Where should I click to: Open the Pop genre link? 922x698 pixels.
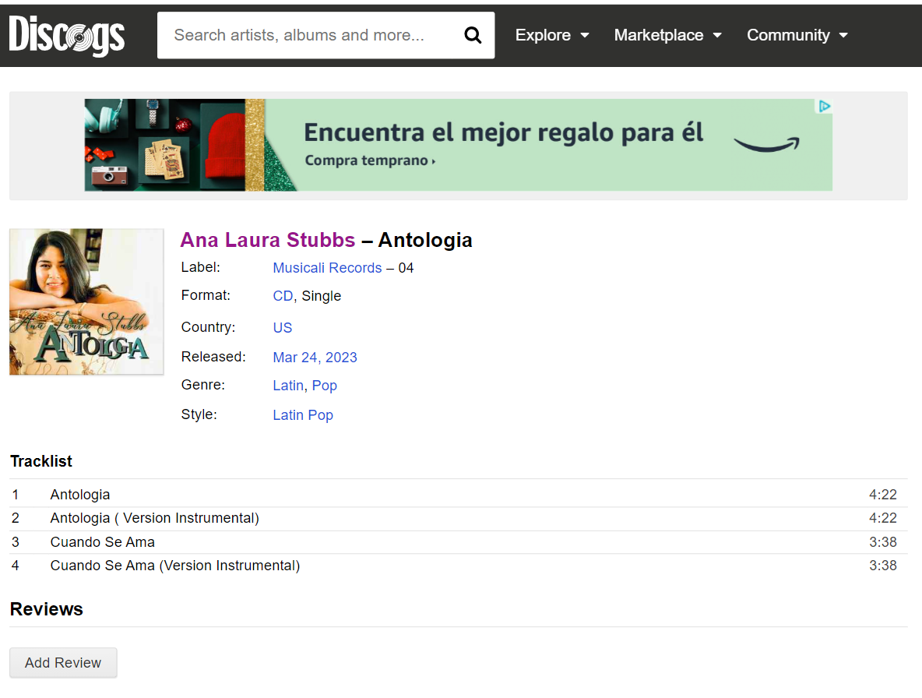[x=325, y=386]
